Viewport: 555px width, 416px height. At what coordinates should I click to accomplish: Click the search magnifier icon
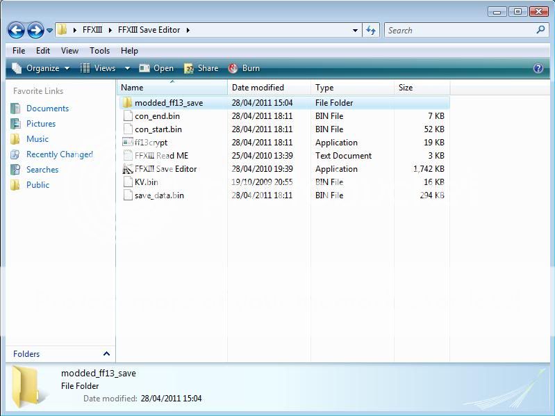(540, 30)
